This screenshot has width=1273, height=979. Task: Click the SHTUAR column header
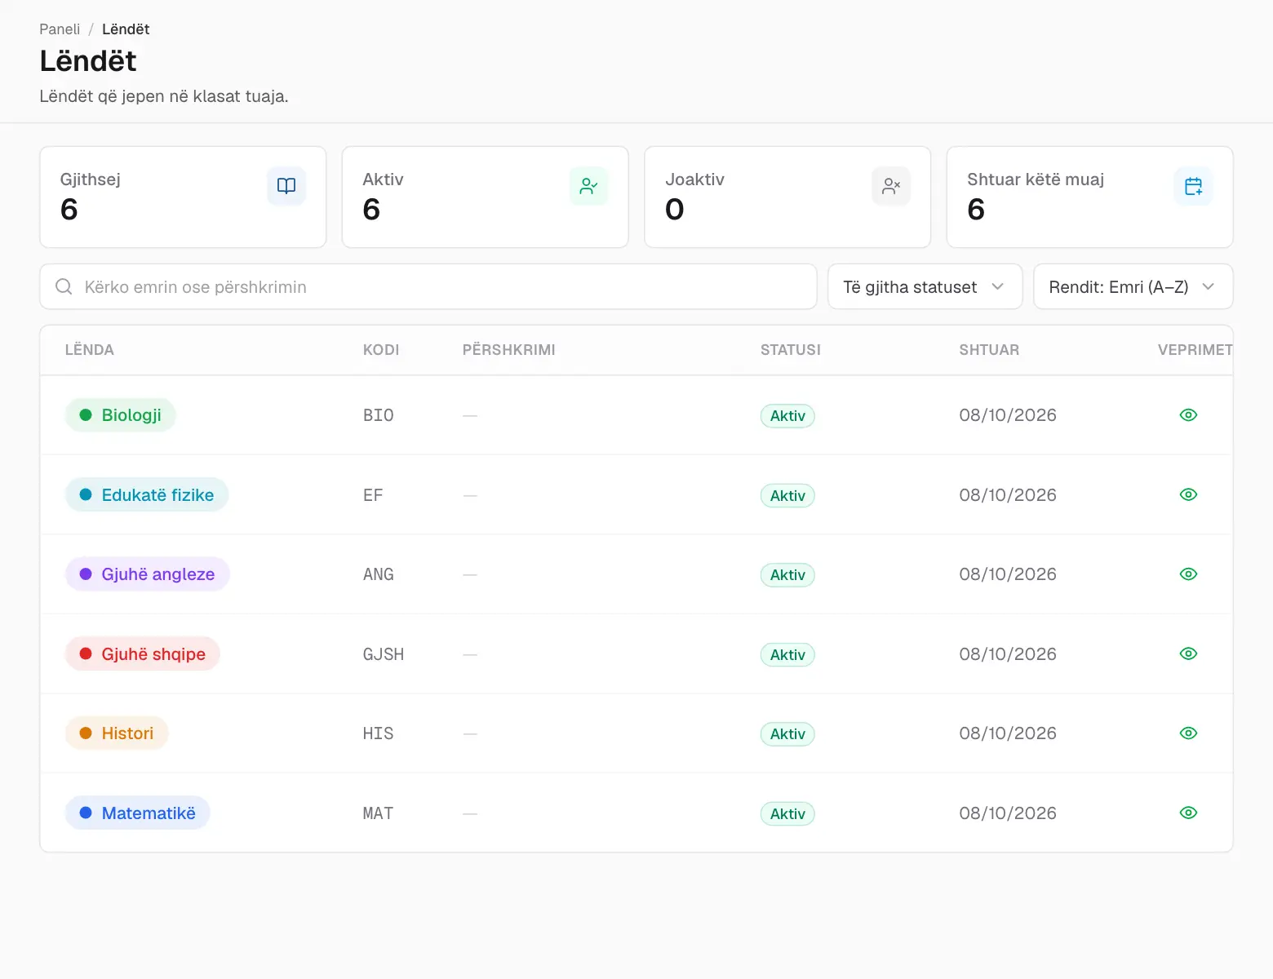(989, 350)
